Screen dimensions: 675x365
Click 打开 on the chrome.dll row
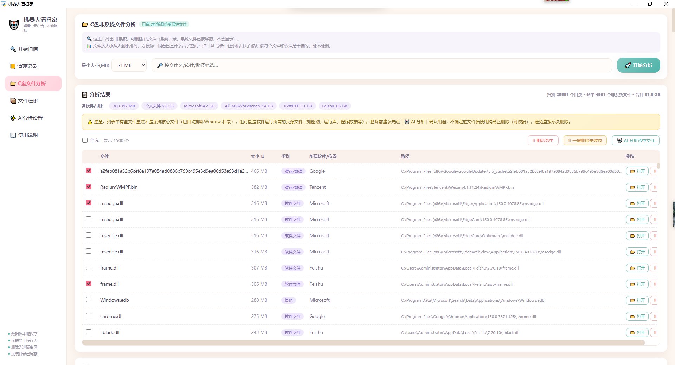[637, 317]
